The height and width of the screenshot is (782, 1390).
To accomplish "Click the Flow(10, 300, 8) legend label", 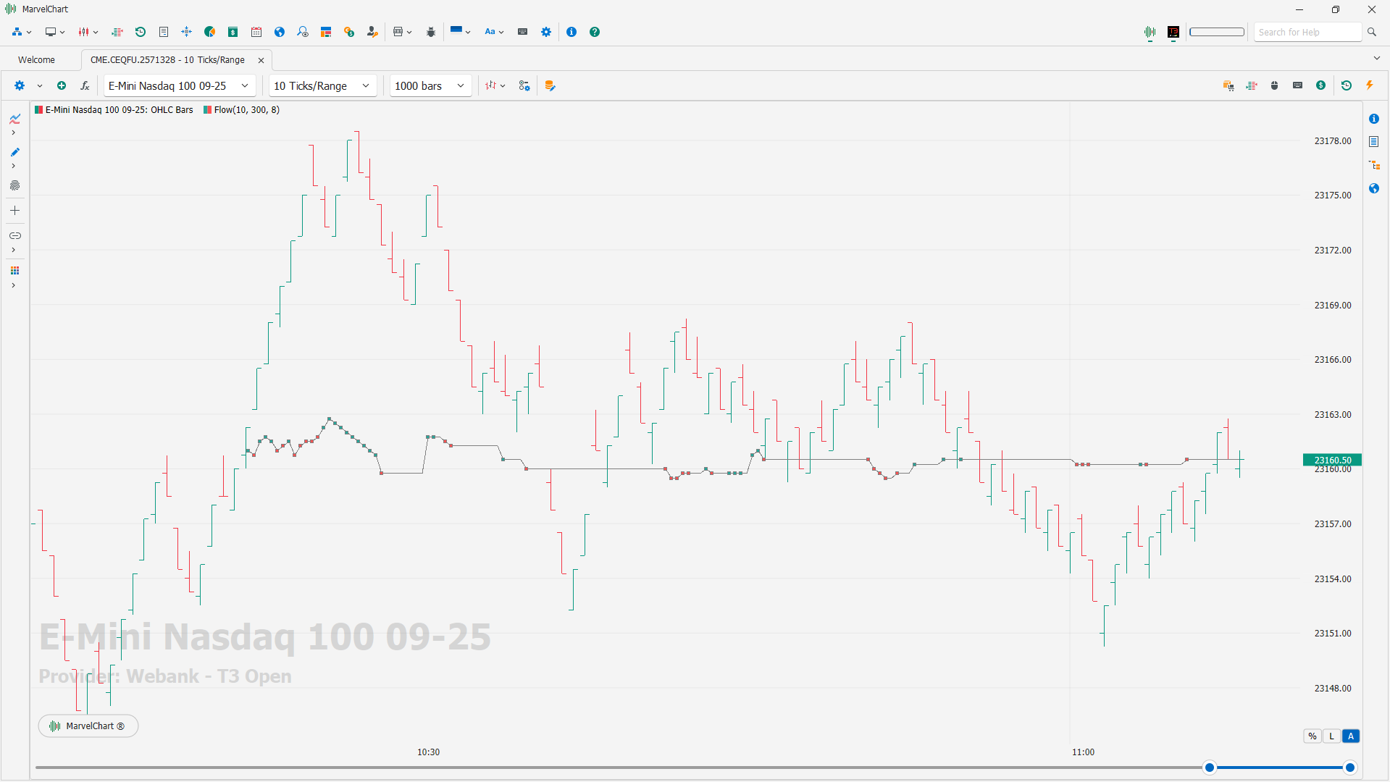I will click(246, 110).
